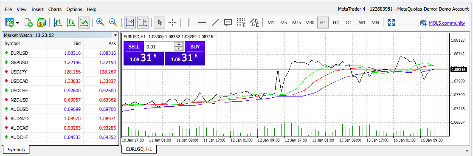This screenshot has height=156, width=473.
Task: Click the sell price 1.08316 tile
Action: [144, 59]
